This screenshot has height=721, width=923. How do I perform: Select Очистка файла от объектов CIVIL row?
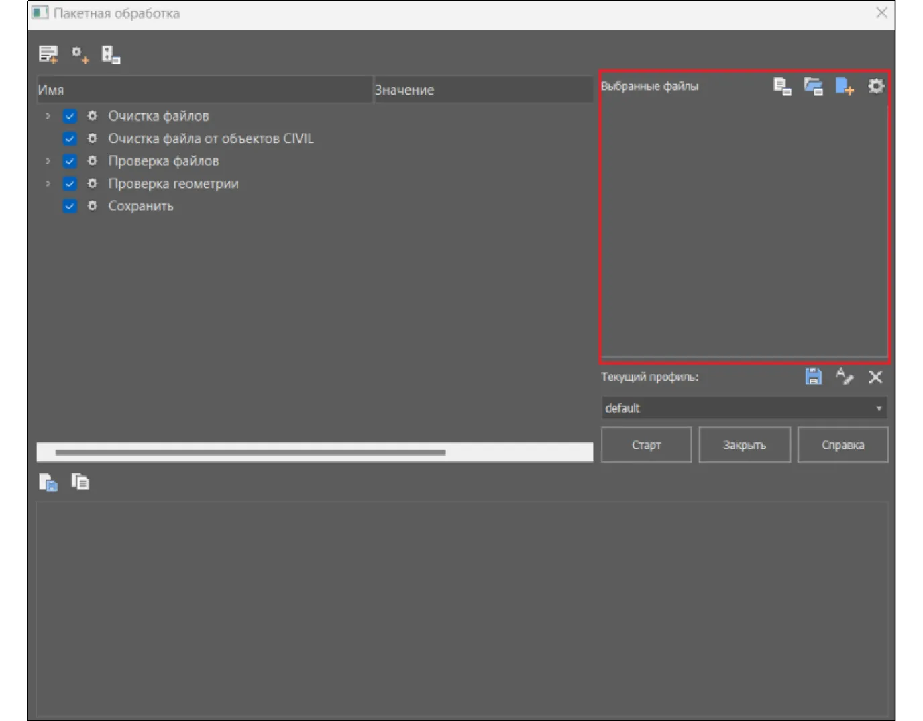pyautogui.click(x=211, y=138)
